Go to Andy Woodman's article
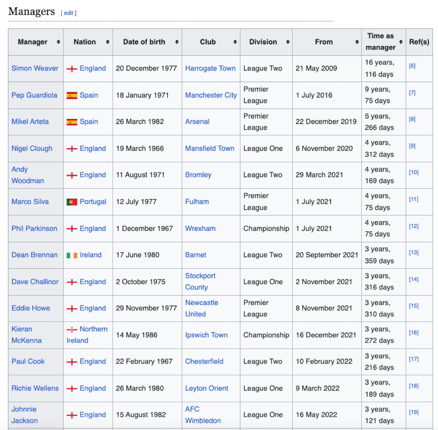 coord(28,175)
